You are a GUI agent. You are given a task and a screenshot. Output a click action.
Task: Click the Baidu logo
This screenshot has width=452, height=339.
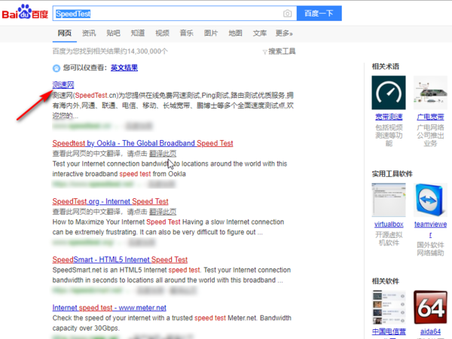[x=25, y=12]
